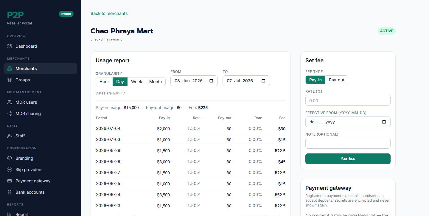Click the Pay-out column header

tap(225, 118)
